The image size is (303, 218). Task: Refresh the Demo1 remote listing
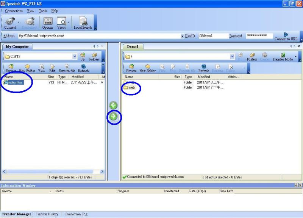tap(204, 69)
